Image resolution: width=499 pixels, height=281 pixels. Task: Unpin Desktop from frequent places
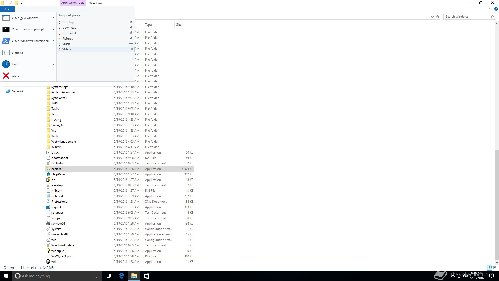pos(131,22)
